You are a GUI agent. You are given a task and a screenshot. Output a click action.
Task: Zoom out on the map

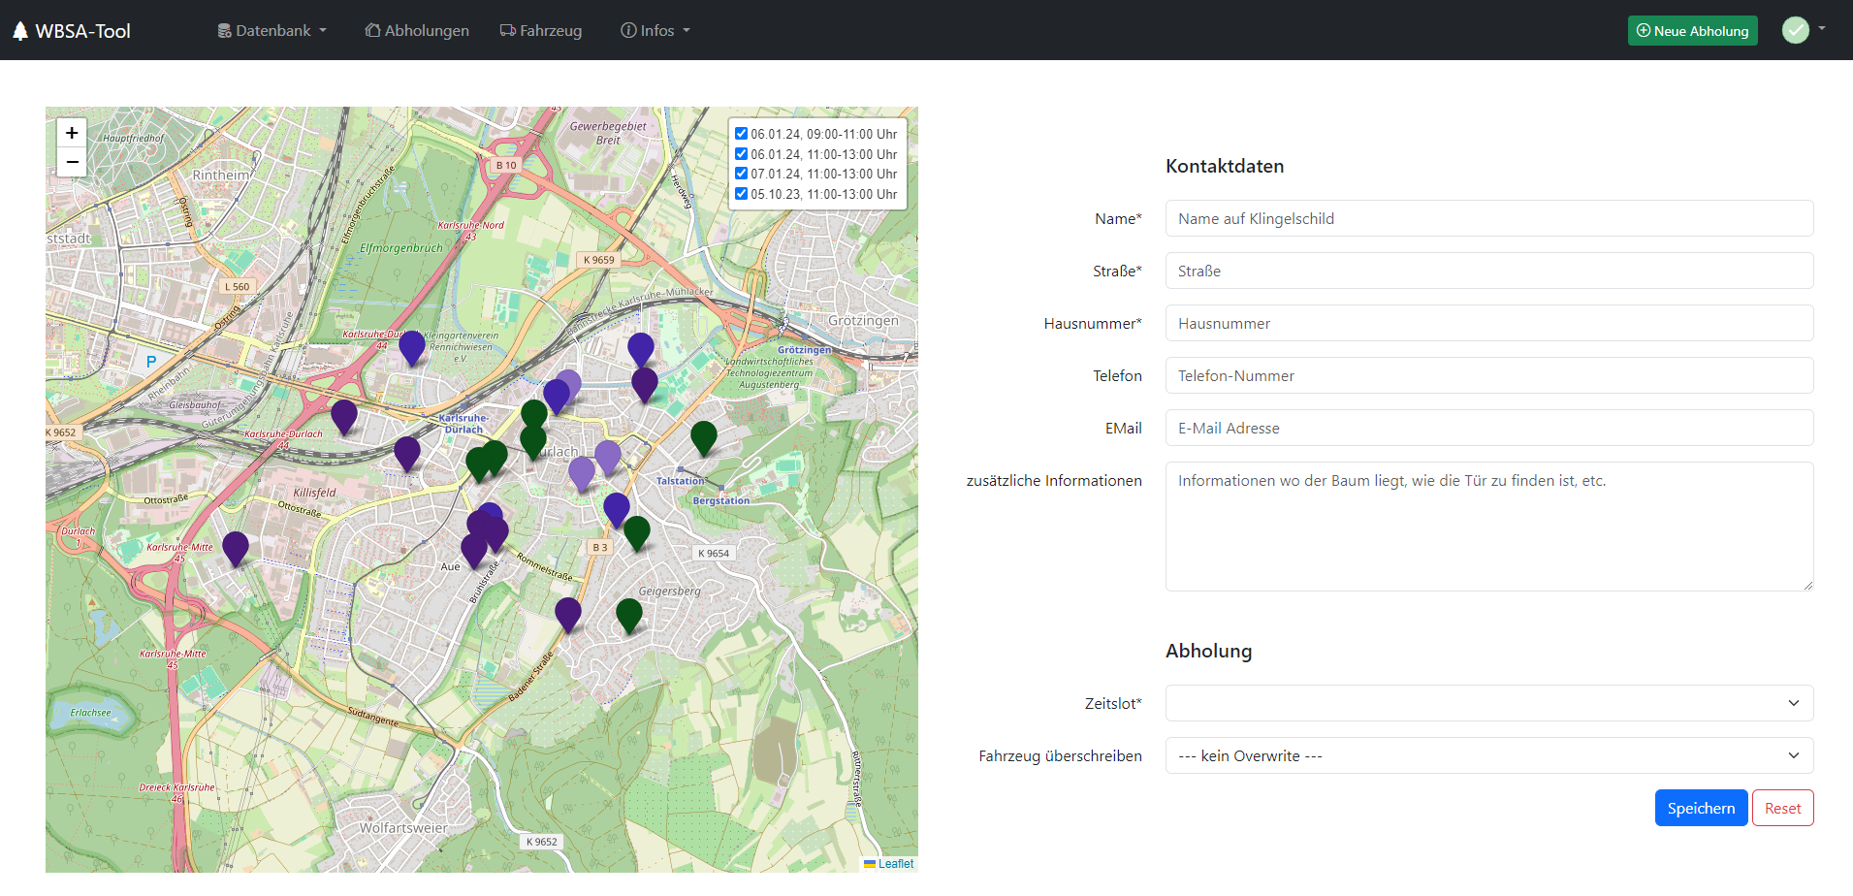[x=72, y=162]
